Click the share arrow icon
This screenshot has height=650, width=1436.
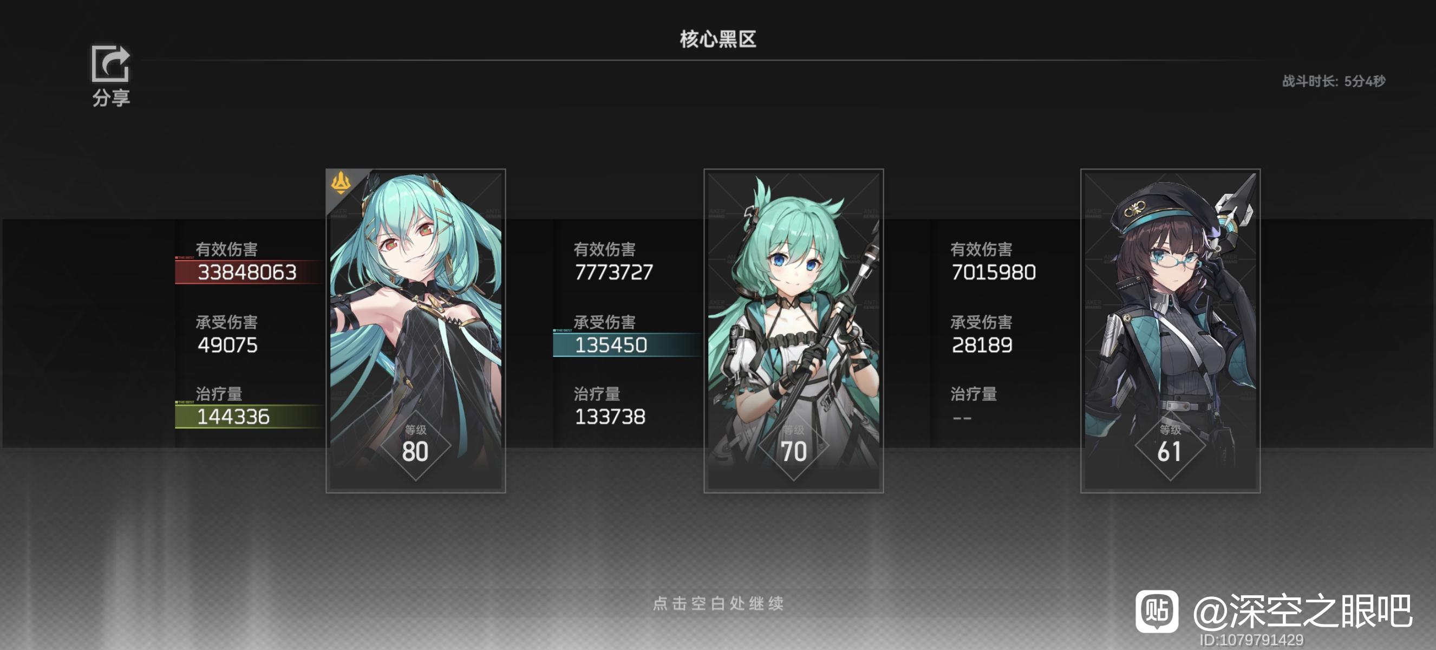pyautogui.click(x=110, y=63)
